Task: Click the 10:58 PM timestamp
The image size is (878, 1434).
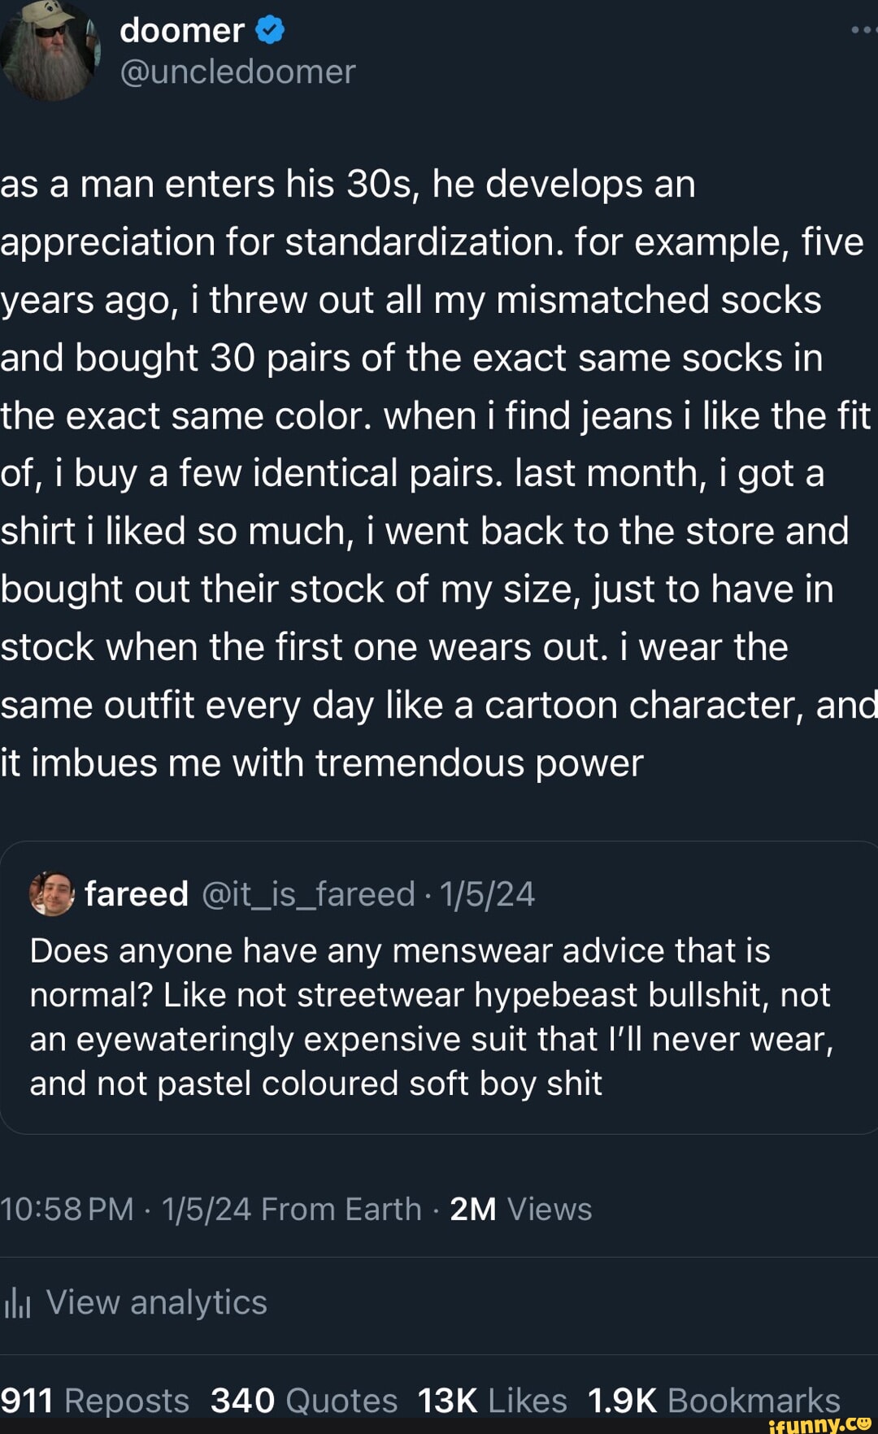Action: click(67, 1209)
